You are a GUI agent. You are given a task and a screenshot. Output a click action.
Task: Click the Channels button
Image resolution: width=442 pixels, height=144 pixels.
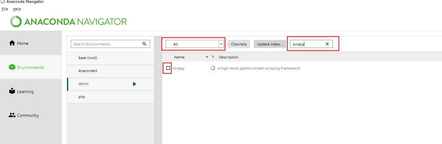pyautogui.click(x=239, y=44)
